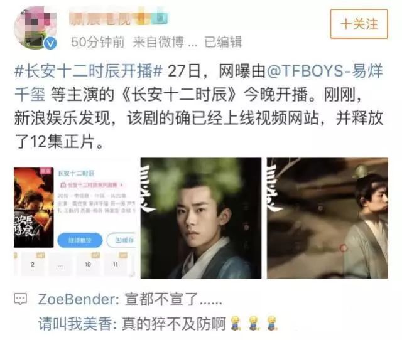The width and height of the screenshot is (402, 340).
Task: Select episode 10 in episode list
Action: (88, 264)
